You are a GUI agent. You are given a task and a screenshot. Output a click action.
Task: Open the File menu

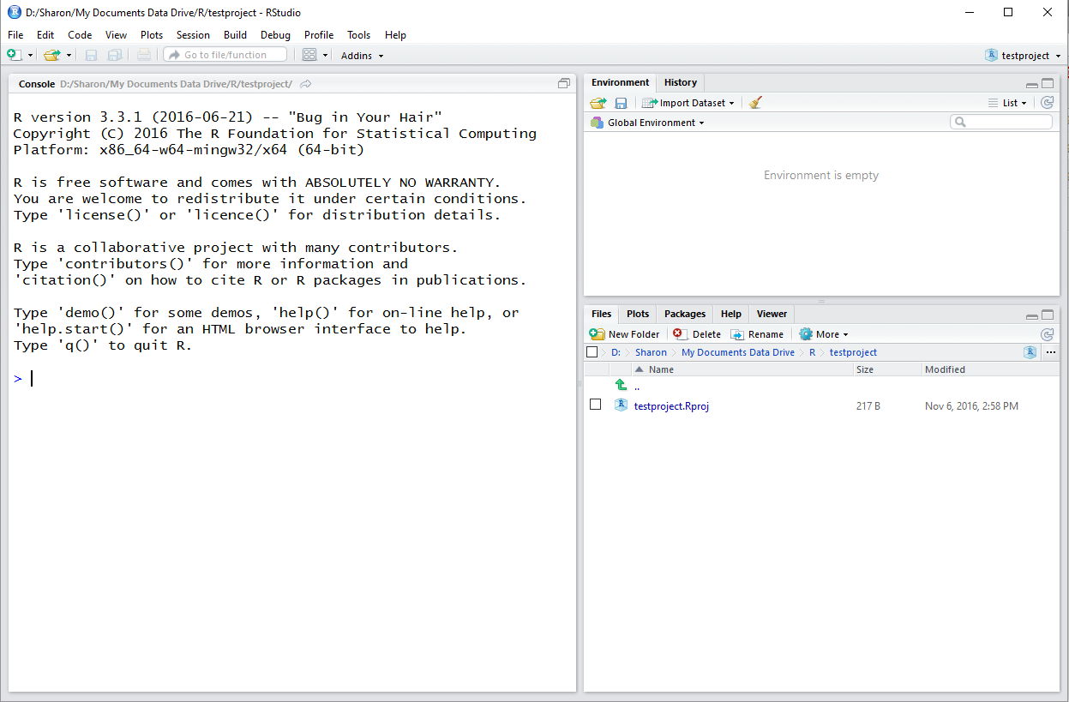(15, 35)
